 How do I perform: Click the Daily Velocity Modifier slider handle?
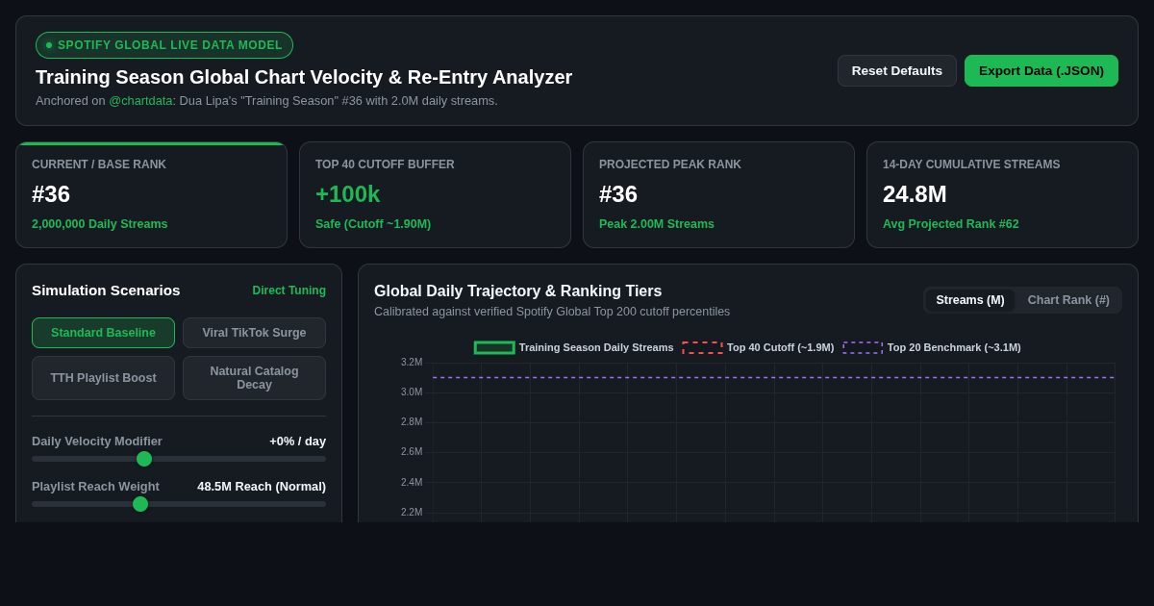tap(144, 459)
